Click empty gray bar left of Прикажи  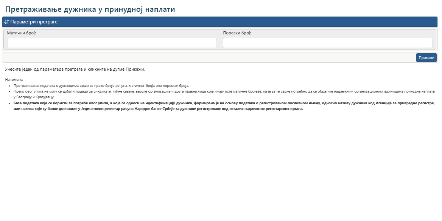tap(208, 58)
